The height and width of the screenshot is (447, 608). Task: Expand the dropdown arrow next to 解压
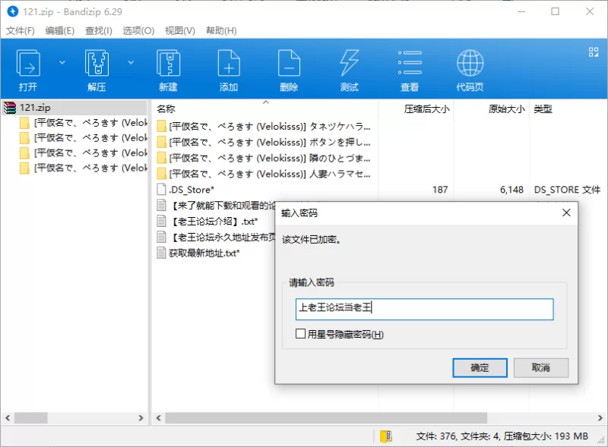coord(131,62)
